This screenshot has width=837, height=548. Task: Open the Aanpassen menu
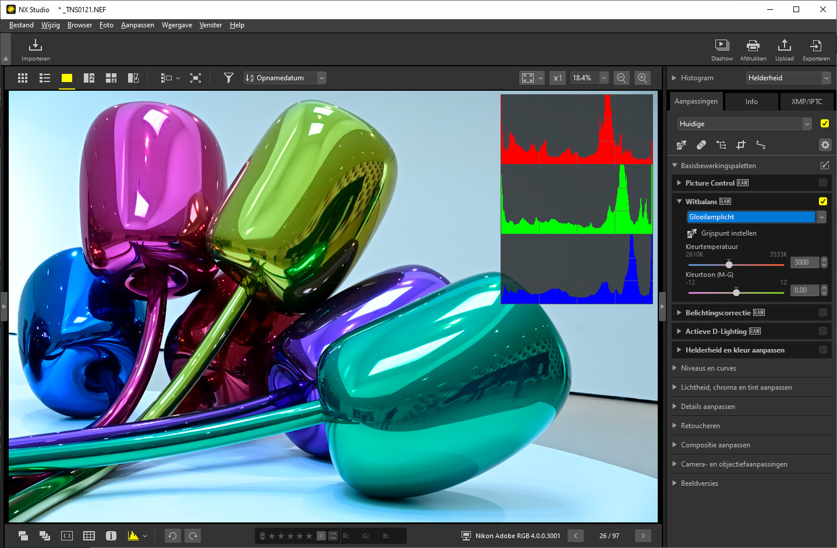click(x=137, y=25)
